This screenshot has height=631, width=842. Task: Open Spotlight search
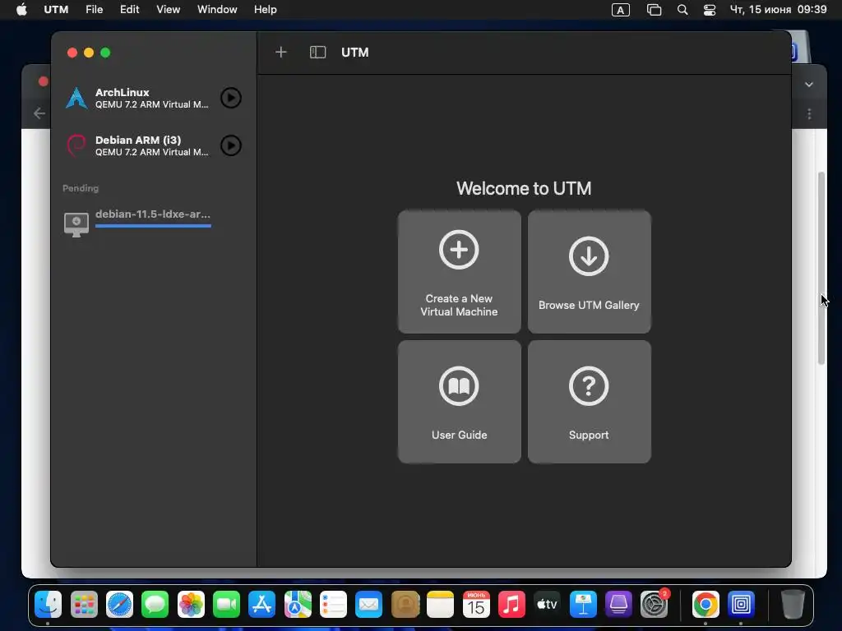coord(682,10)
